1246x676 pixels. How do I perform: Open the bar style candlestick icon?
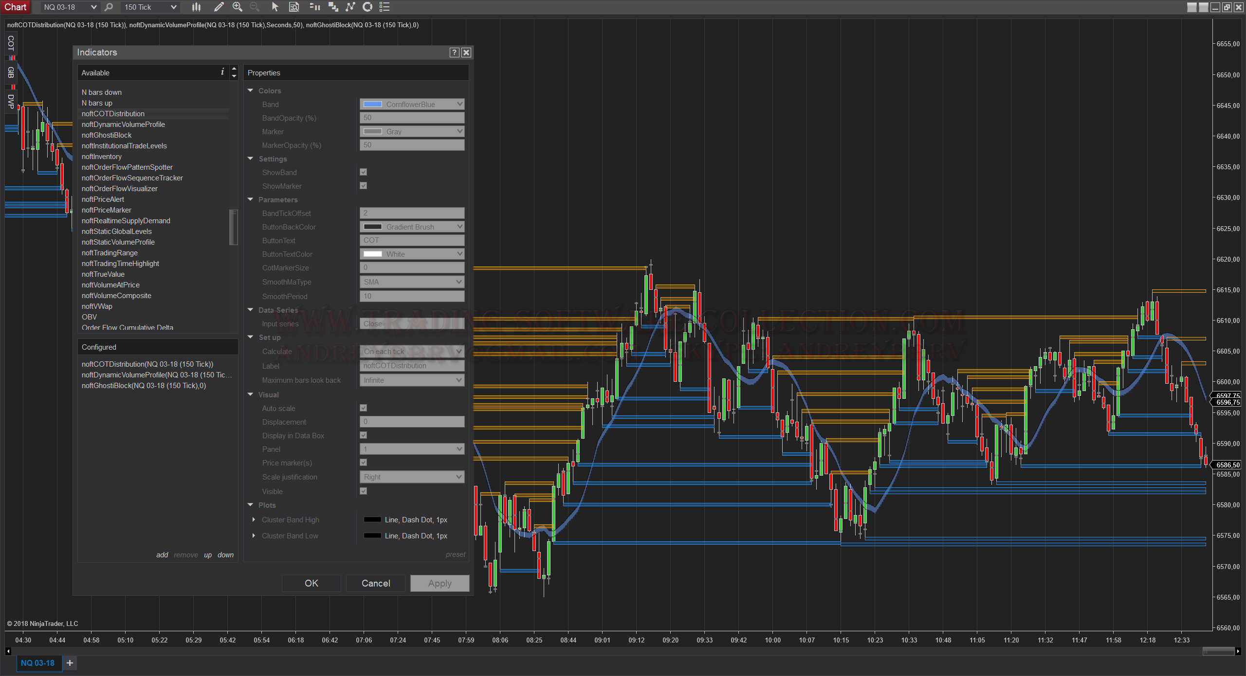coord(196,7)
